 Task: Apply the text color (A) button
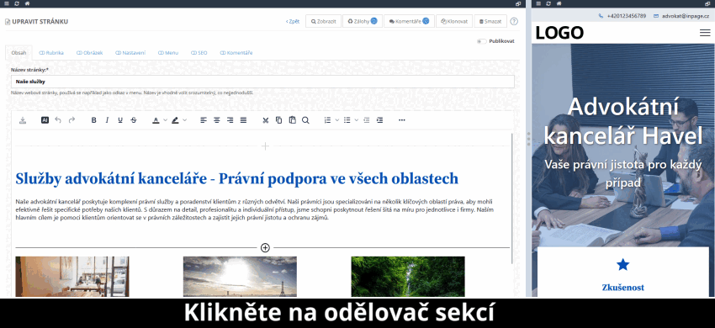tap(156, 120)
